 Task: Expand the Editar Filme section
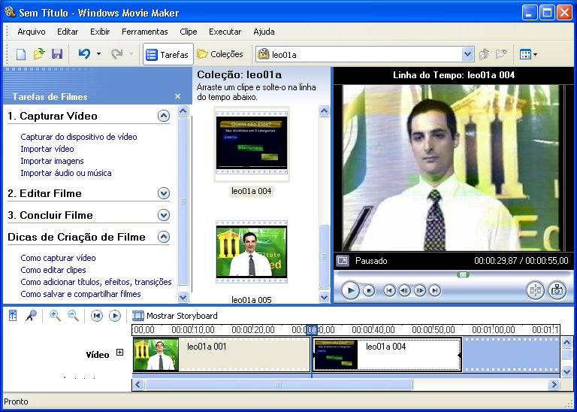click(164, 193)
